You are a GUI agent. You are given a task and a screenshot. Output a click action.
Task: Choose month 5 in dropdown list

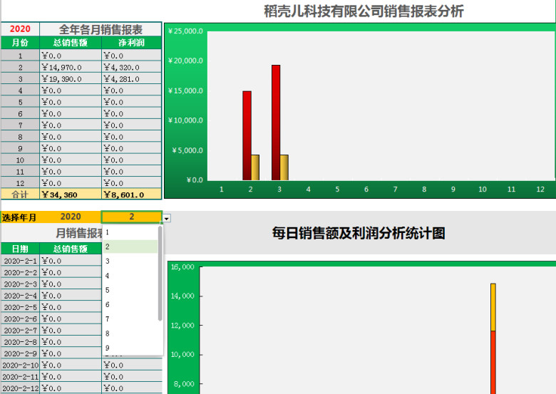(x=130, y=290)
